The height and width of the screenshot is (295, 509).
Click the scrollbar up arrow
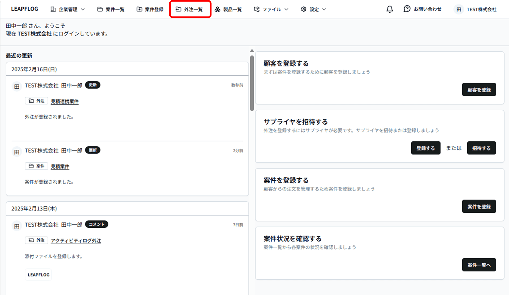click(251, 50)
